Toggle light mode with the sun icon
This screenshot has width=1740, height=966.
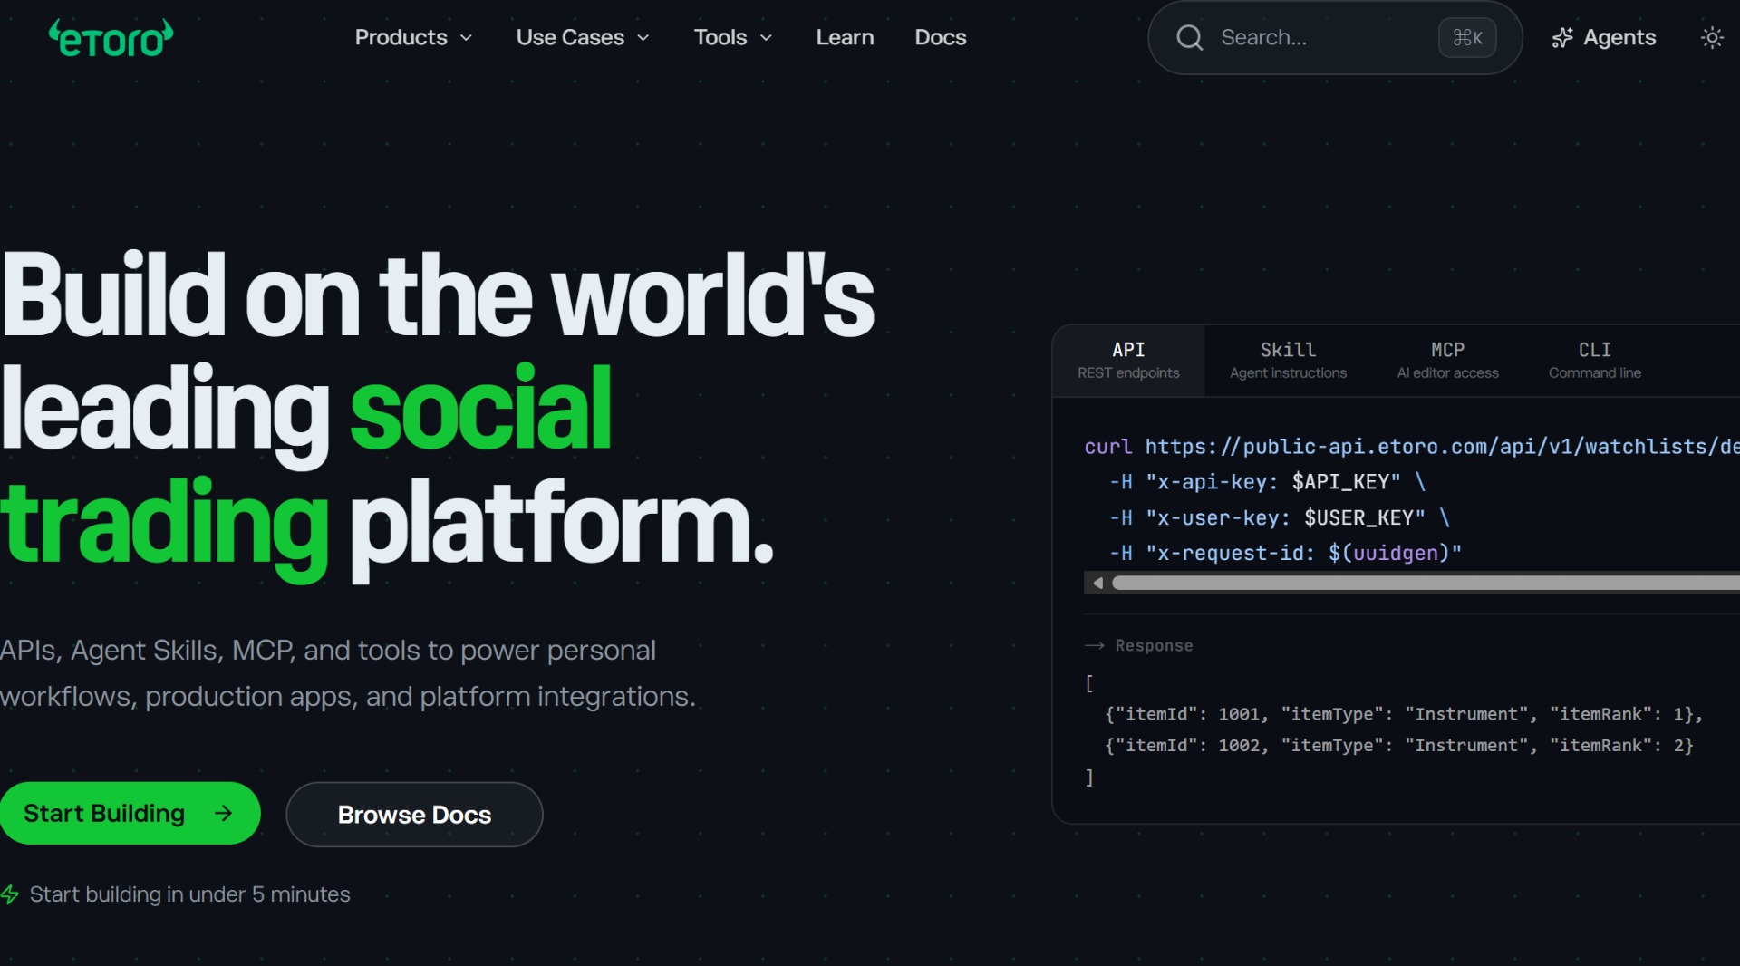point(1711,37)
